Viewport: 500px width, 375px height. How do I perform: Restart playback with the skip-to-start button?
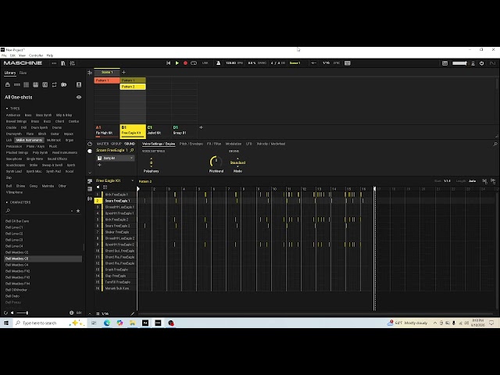[x=169, y=63]
